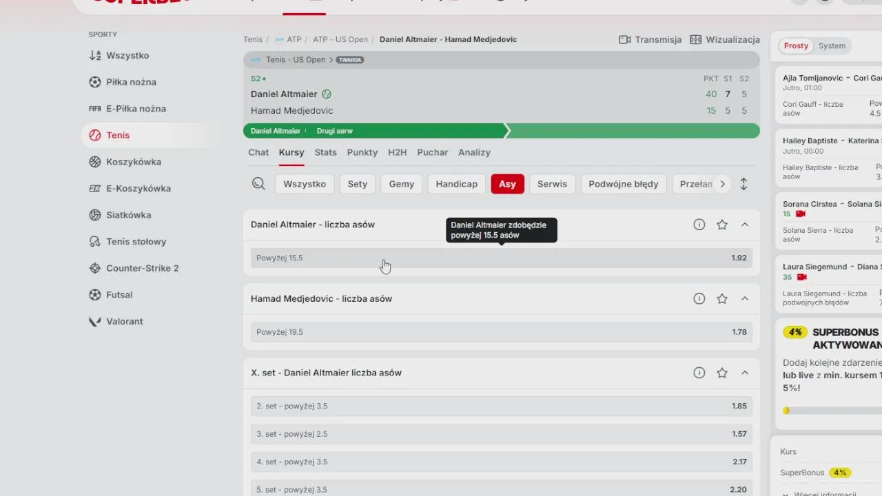Open Koszykówka basketball section
Image resolution: width=882 pixels, height=496 pixels.
click(x=125, y=162)
